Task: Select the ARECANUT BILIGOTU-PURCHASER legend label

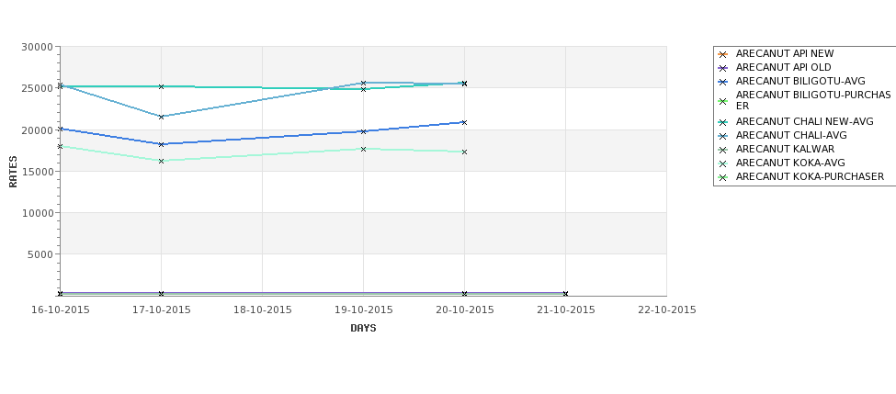Action: (x=813, y=100)
